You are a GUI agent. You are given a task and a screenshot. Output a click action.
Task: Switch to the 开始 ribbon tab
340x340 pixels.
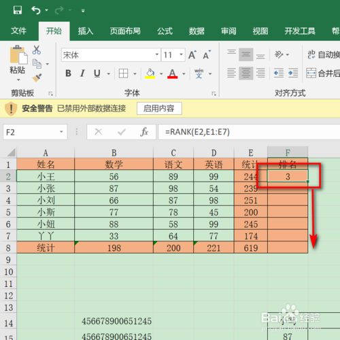point(54,31)
